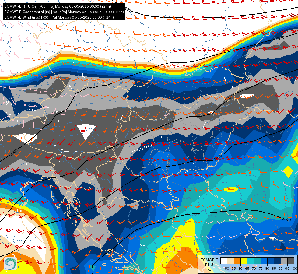Click the % unit label in the legend

[209, 270]
